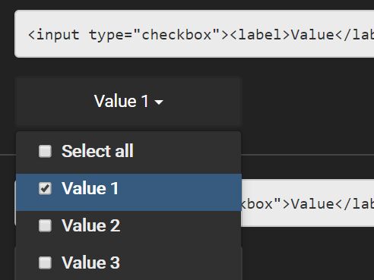
Task: Pick the Value 3 label text
Action: 90,263
